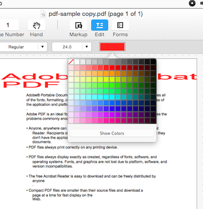The width and height of the screenshot is (203, 209).
Task: Select the pure red swatch in palette
Action: [x=112, y=68]
